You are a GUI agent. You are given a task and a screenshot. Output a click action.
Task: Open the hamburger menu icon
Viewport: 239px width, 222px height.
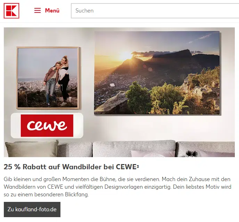pyautogui.click(x=38, y=10)
